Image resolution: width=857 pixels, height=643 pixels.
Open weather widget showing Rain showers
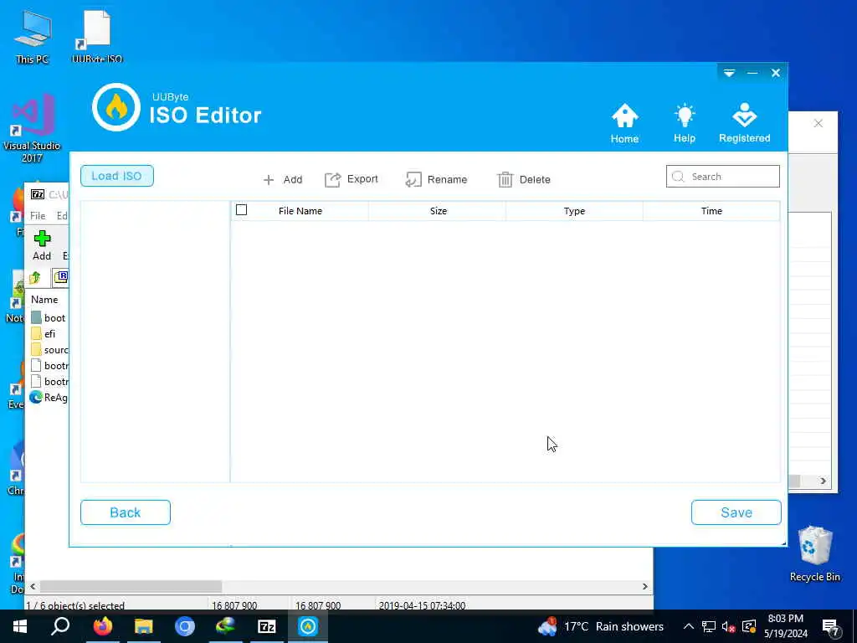point(601,626)
